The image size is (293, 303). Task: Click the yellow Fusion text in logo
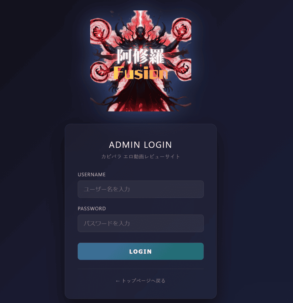click(x=141, y=73)
